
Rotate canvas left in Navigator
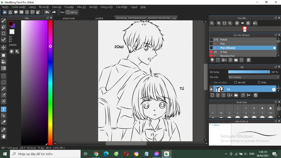[x=237, y=23]
